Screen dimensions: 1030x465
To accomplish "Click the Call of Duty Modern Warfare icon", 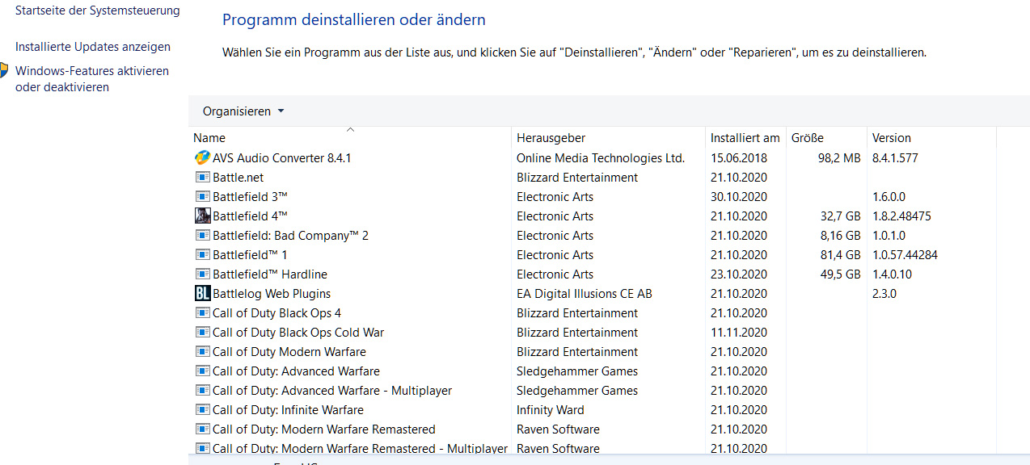I will pos(202,352).
